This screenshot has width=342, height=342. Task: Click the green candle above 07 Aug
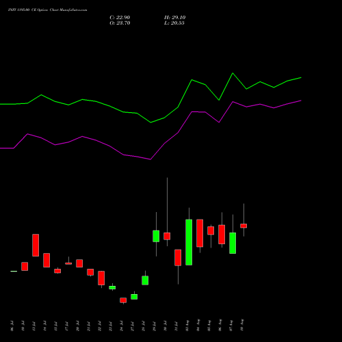point(233,243)
